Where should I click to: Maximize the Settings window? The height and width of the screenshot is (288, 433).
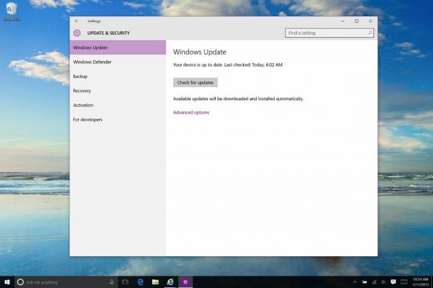click(357, 21)
